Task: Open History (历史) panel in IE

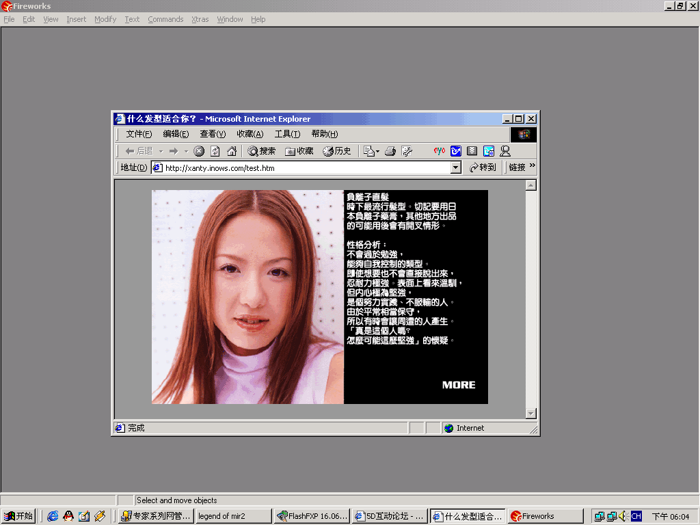Action: (x=337, y=151)
